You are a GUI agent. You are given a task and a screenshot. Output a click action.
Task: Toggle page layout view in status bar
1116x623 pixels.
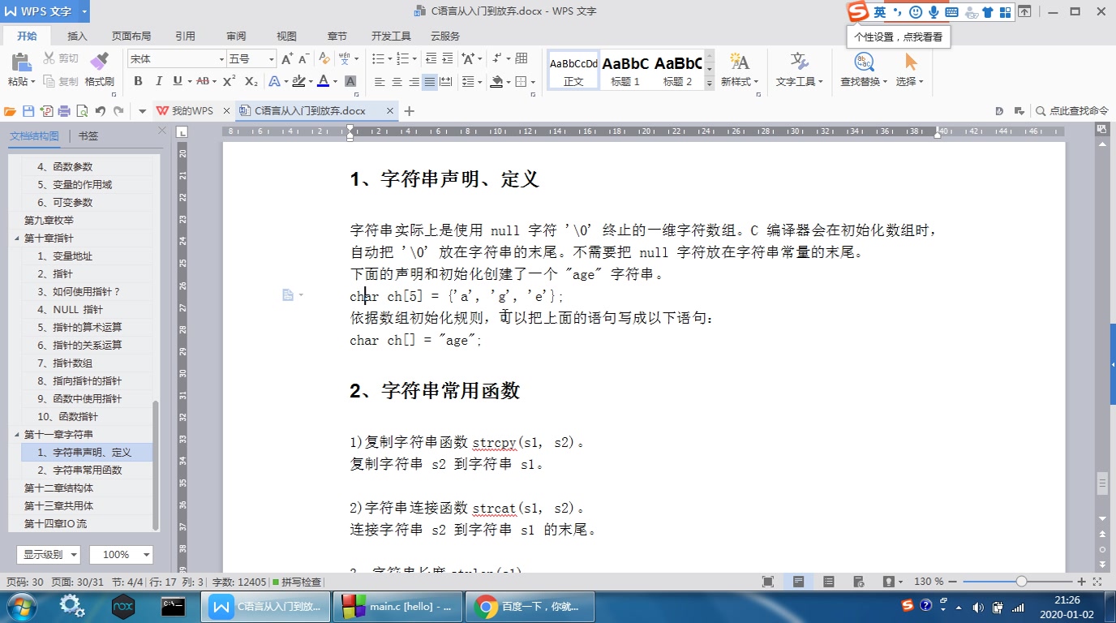799,582
